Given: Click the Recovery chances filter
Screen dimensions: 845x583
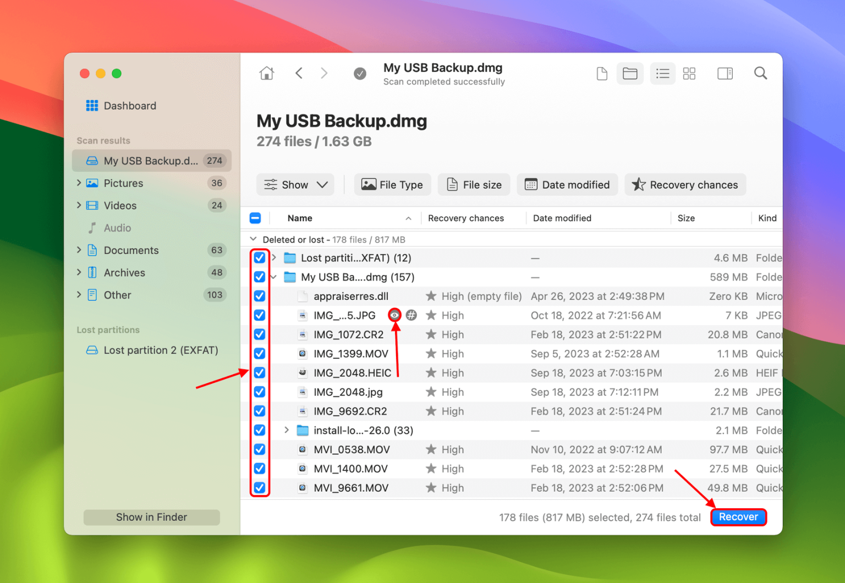Looking at the screenshot, I should [685, 184].
